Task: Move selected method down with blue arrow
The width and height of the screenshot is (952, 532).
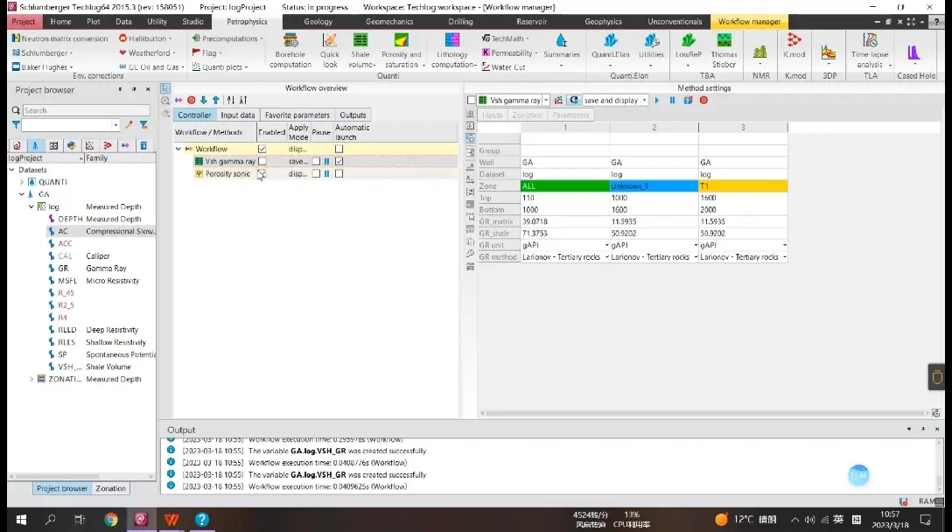Action: coord(203,101)
